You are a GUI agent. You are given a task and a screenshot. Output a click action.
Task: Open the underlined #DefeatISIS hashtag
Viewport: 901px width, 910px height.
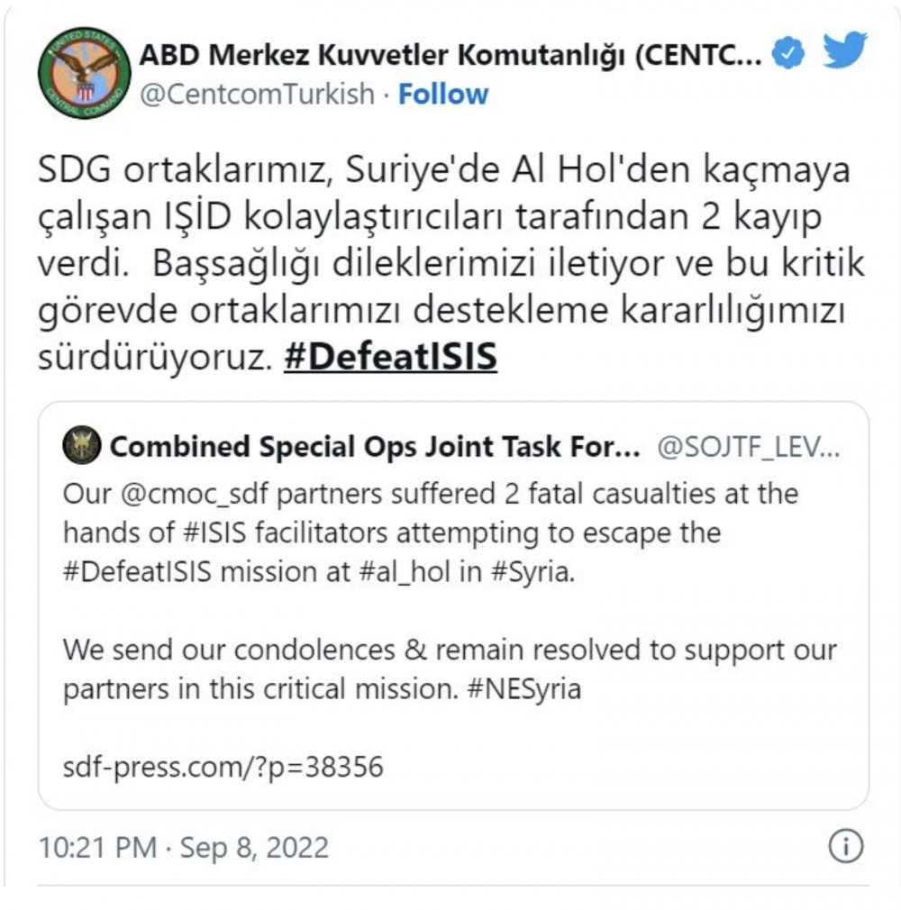click(x=391, y=356)
